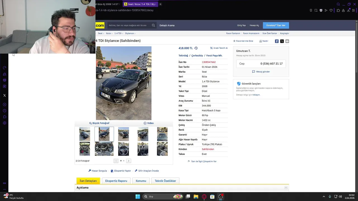
Task: Click Çerkezköy location link
Action: click(x=197, y=56)
